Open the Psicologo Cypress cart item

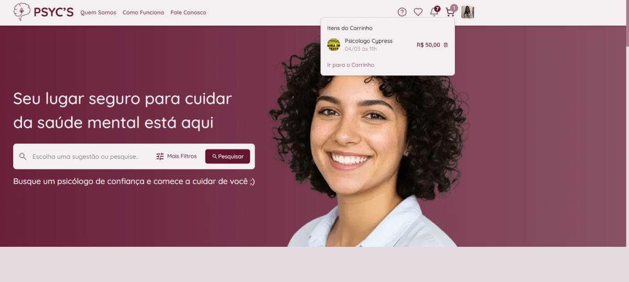click(387, 45)
